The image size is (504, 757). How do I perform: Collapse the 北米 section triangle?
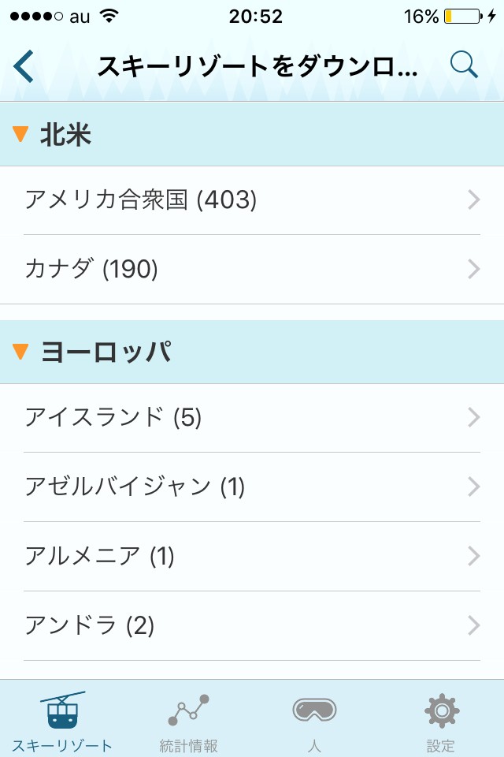[21, 135]
